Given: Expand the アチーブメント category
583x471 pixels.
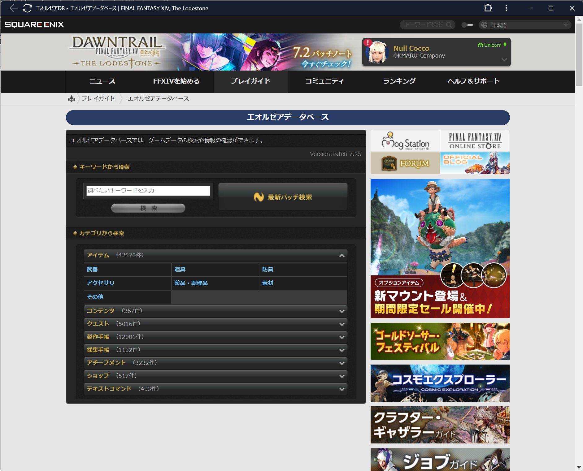Looking at the screenshot, I should point(215,363).
